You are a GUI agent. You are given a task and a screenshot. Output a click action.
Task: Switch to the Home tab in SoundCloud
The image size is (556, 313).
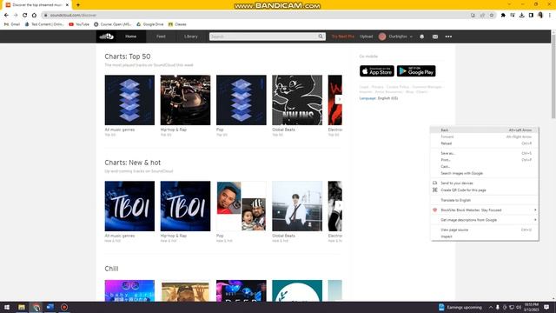[x=131, y=37]
